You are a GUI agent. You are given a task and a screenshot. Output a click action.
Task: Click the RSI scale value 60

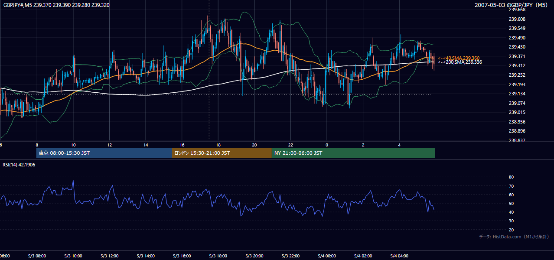click(x=511, y=195)
